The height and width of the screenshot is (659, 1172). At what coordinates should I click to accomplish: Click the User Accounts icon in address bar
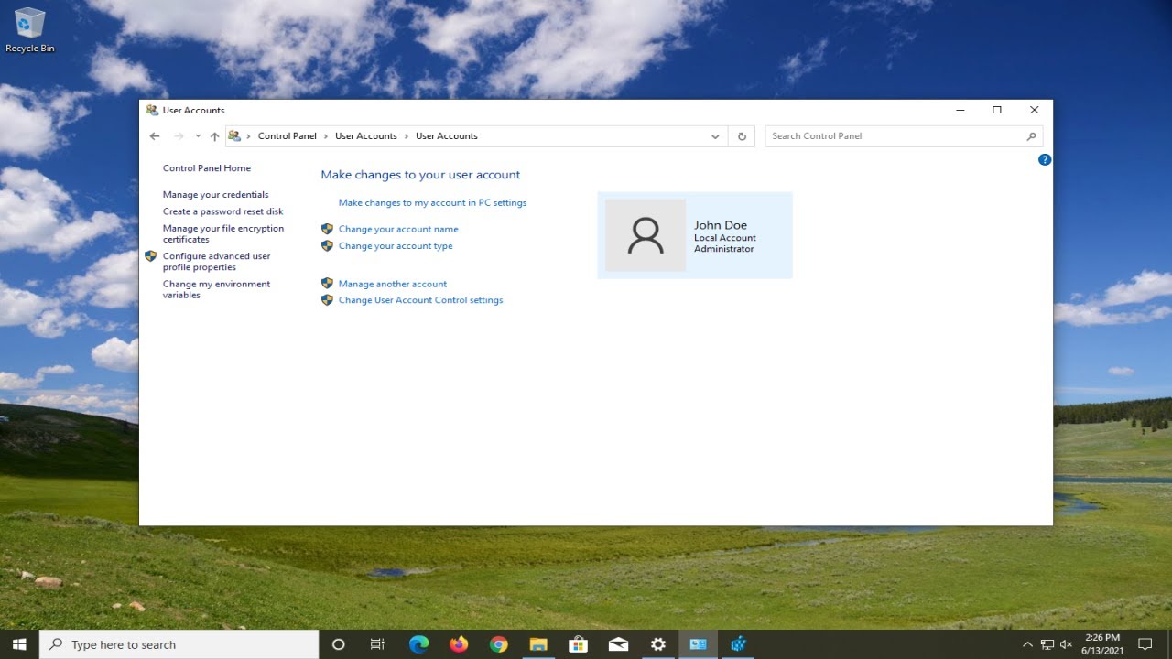tap(234, 135)
